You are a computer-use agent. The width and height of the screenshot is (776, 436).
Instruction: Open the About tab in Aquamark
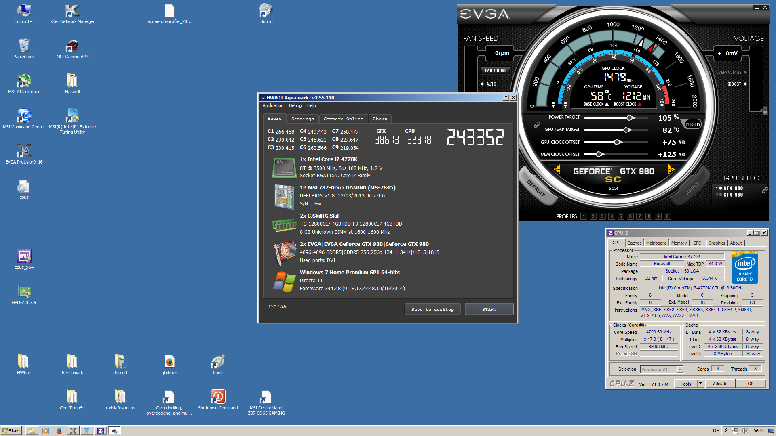click(380, 119)
